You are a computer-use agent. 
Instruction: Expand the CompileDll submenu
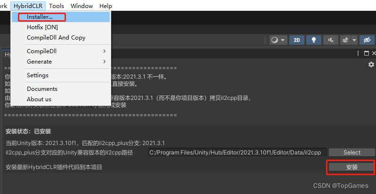coord(61,51)
